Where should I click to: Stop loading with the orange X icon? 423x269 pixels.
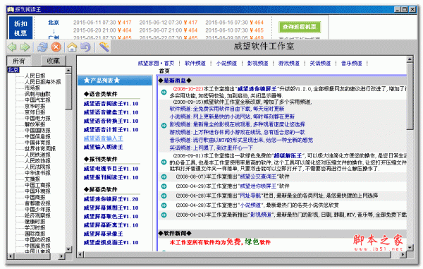(56, 47)
